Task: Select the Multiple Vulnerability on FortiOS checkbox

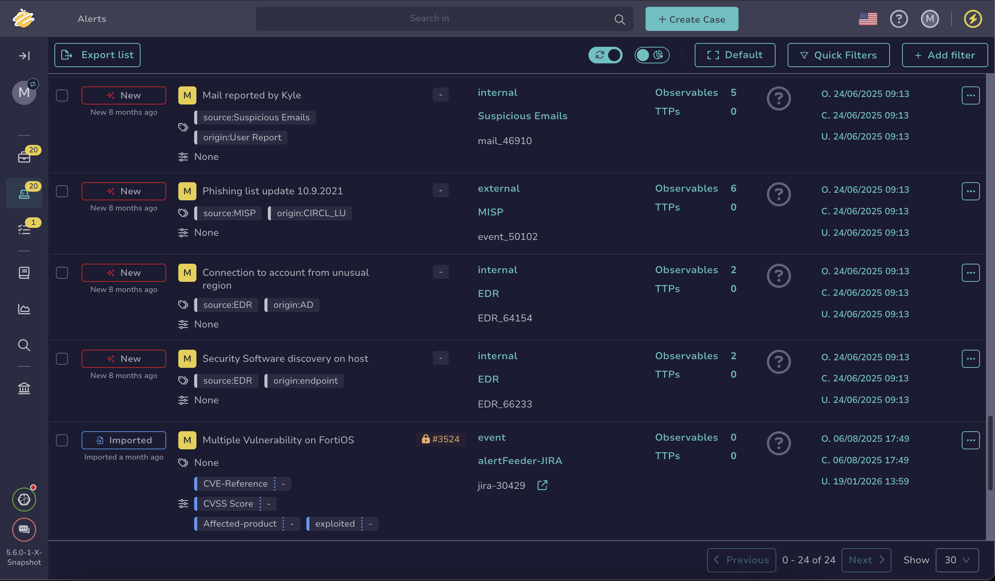Action: click(62, 440)
